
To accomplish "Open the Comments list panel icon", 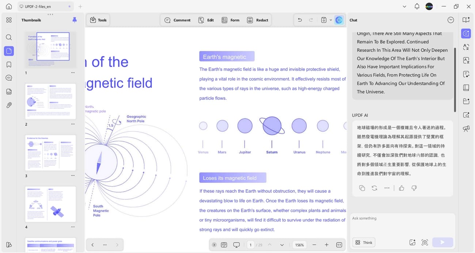I will (x=9, y=78).
